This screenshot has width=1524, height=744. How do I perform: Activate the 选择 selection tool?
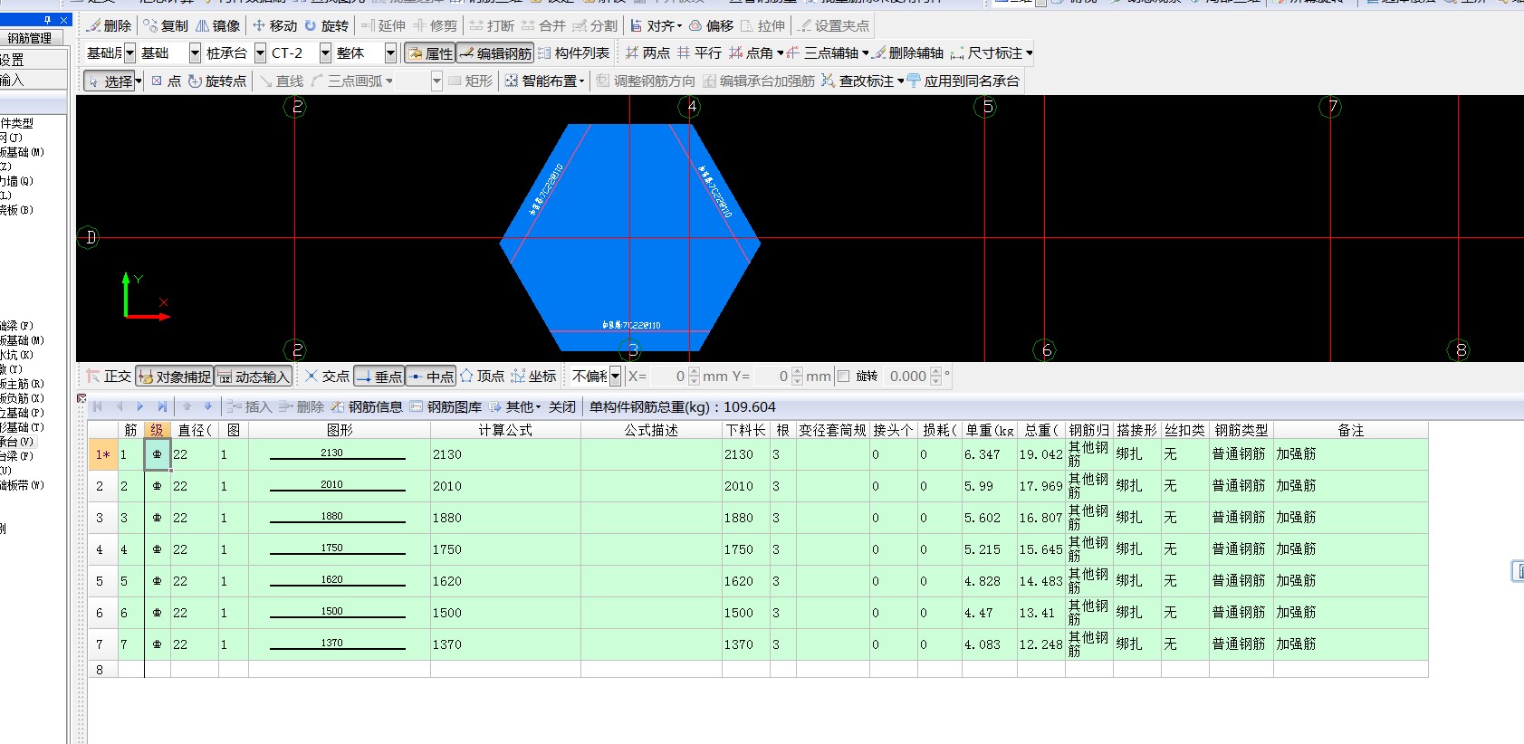pos(110,81)
